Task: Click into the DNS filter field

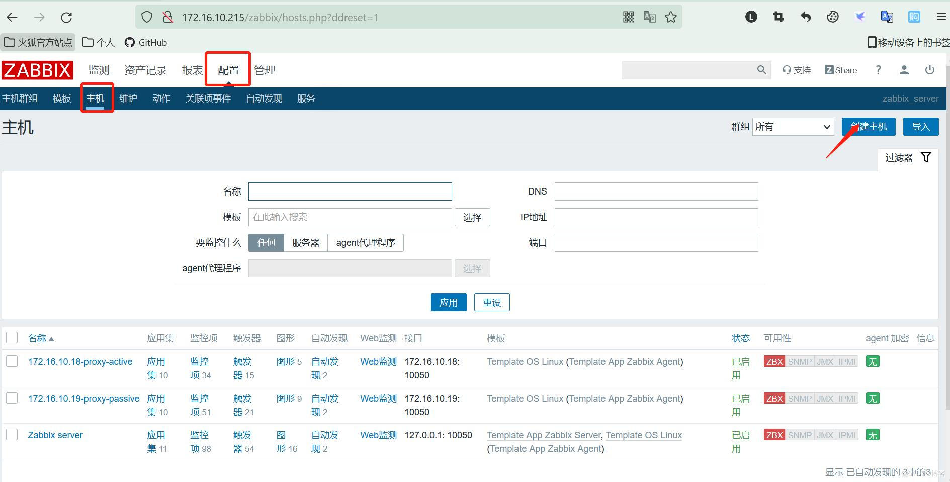Action: click(x=656, y=191)
